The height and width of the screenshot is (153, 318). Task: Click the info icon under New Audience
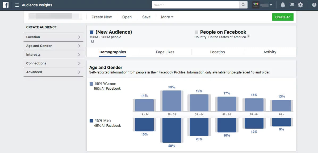coord(93,41)
